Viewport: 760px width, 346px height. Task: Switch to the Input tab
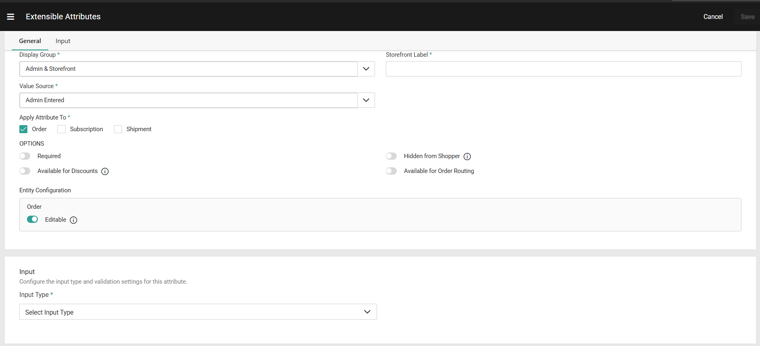(63, 41)
